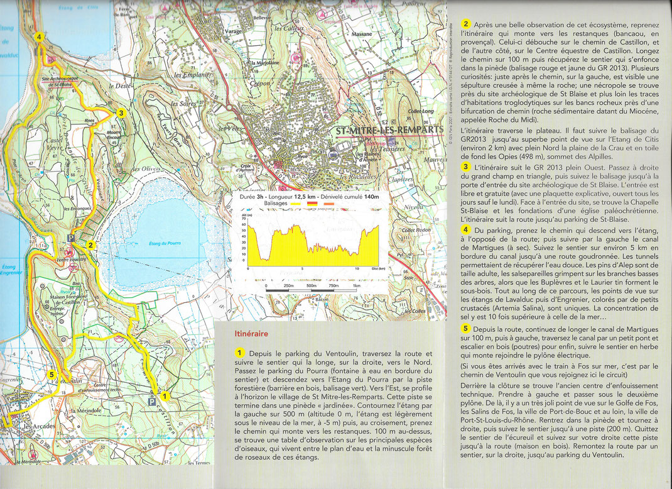Click 'Longueur 12,5 km' in the info box
Screen dimensions: 672x489
[293, 197]
